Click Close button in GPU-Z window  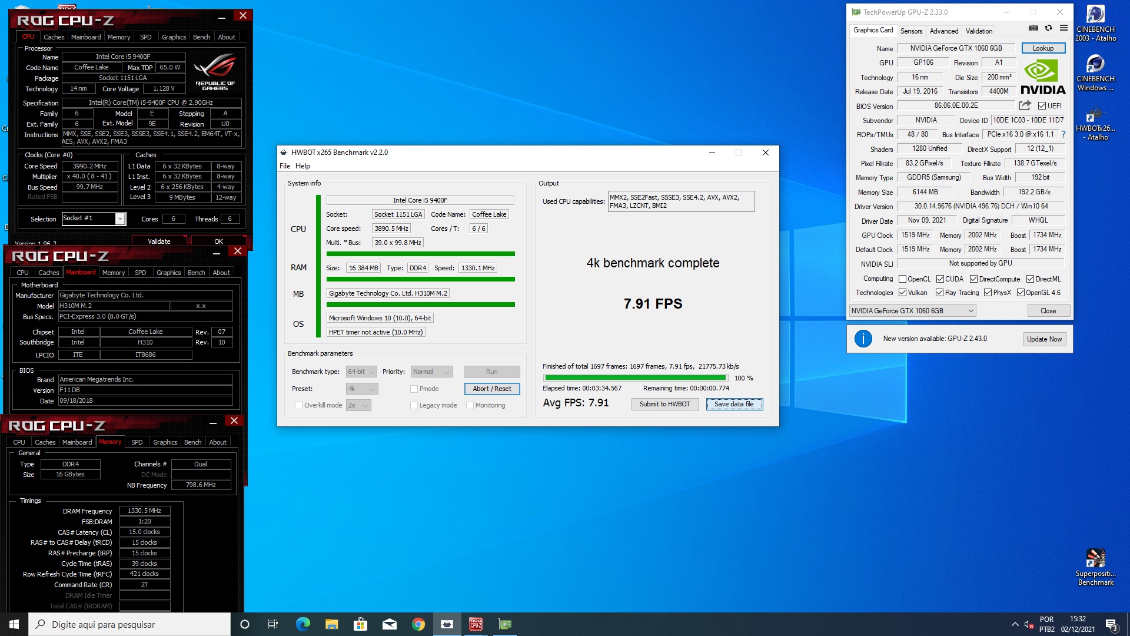1048,311
